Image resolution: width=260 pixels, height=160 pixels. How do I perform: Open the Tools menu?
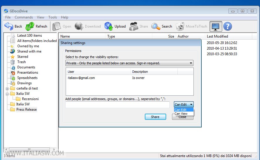tap(52, 17)
